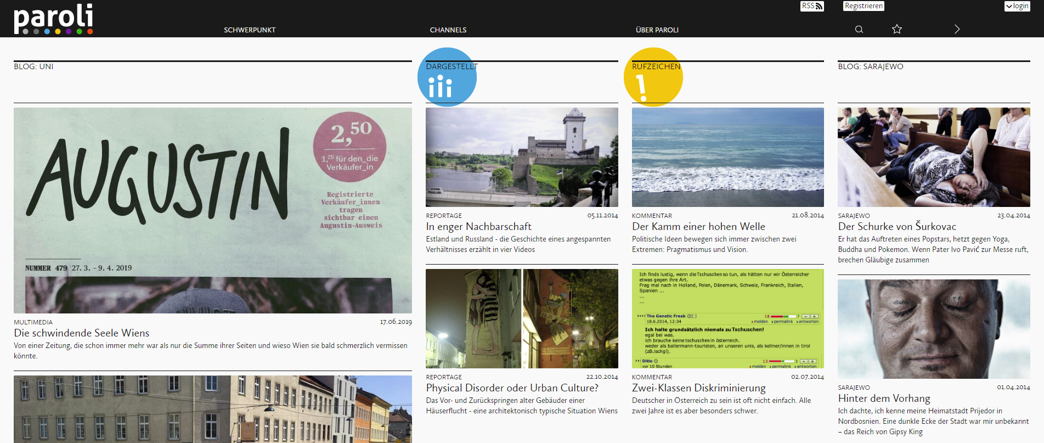Open article In enger Nachbarschaft
The width and height of the screenshot is (1044, 443).
(x=479, y=227)
